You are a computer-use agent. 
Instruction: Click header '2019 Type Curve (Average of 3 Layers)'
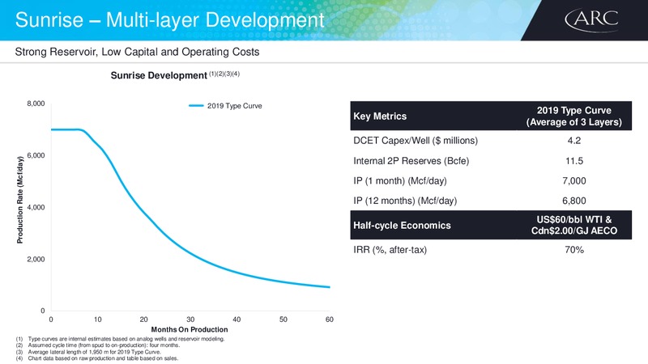(574, 116)
